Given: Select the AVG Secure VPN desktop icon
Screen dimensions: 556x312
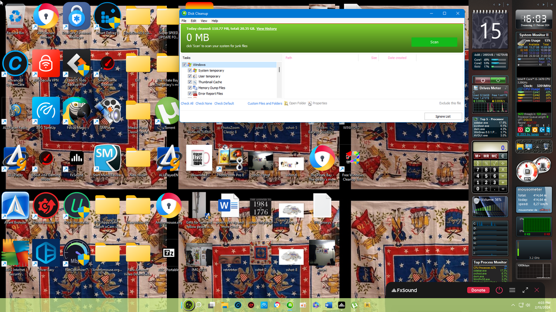Looking at the screenshot, I should pyautogui.click(x=46, y=66).
